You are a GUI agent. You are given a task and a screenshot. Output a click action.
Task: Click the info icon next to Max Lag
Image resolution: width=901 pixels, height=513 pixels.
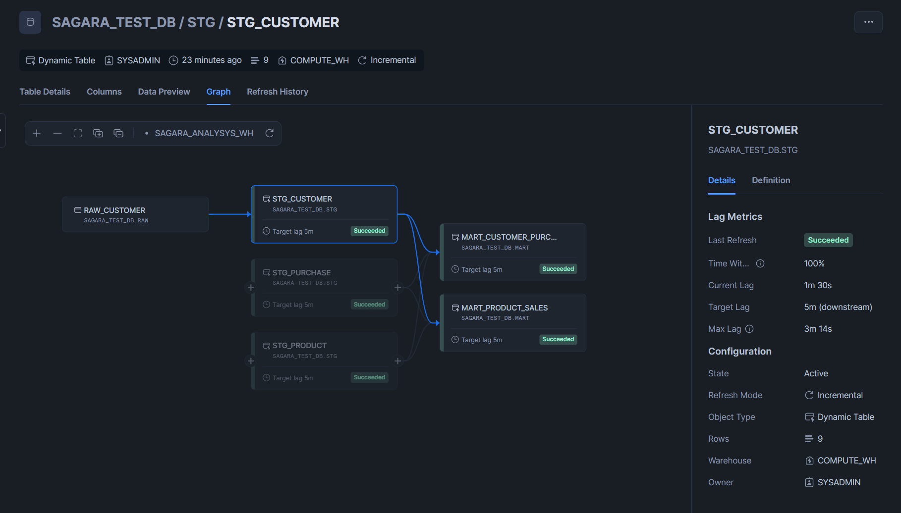[x=749, y=329]
